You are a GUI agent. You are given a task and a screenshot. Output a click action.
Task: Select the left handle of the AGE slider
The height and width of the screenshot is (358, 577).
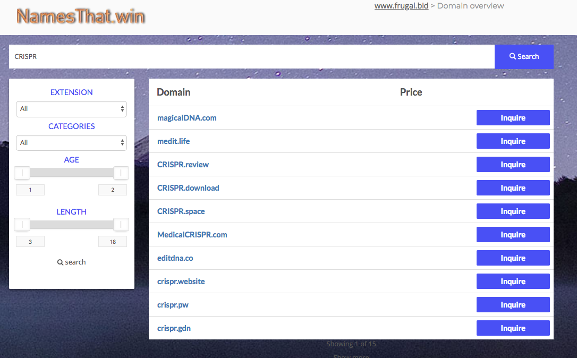[22, 173]
